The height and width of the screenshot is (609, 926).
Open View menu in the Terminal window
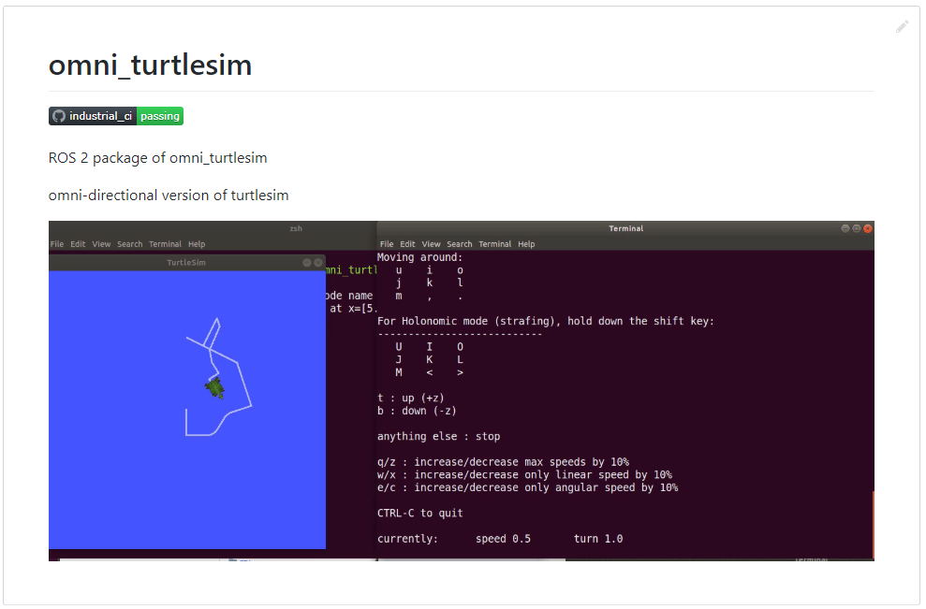[431, 244]
